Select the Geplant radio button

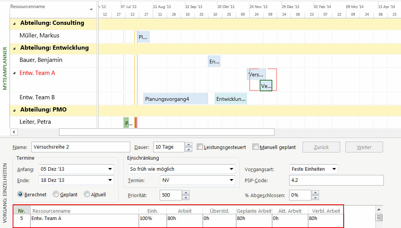pyautogui.click(x=56, y=194)
